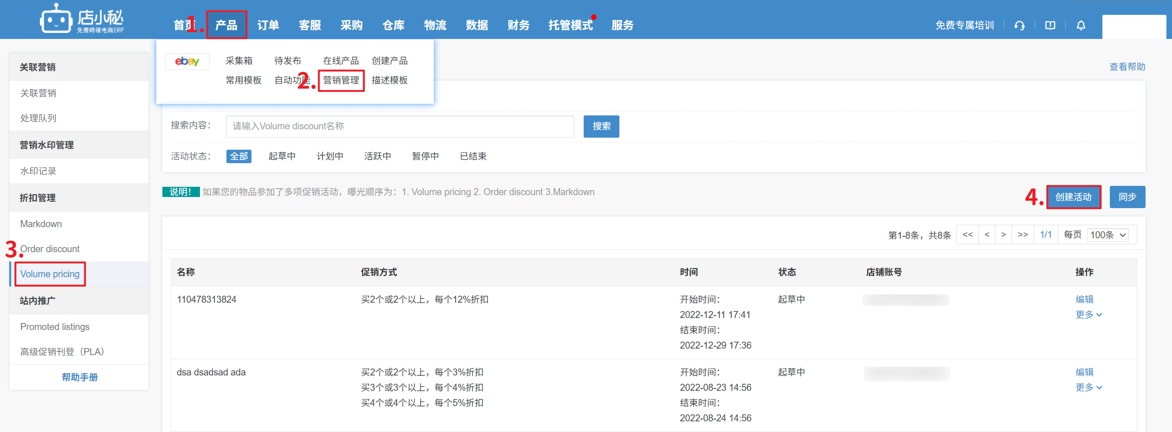Open 查看帮助 link
Screen dimensions: 1172x432
pyautogui.click(x=1127, y=67)
